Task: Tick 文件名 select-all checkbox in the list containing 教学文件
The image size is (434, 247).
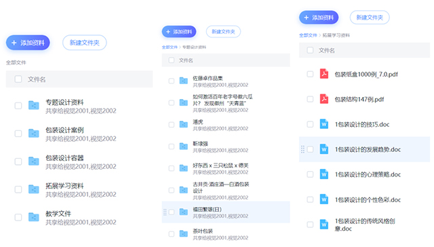Action: (x=18, y=79)
